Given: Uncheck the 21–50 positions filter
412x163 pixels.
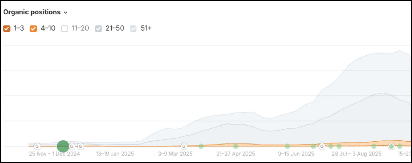Looking at the screenshot, I should (x=98, y=28).
